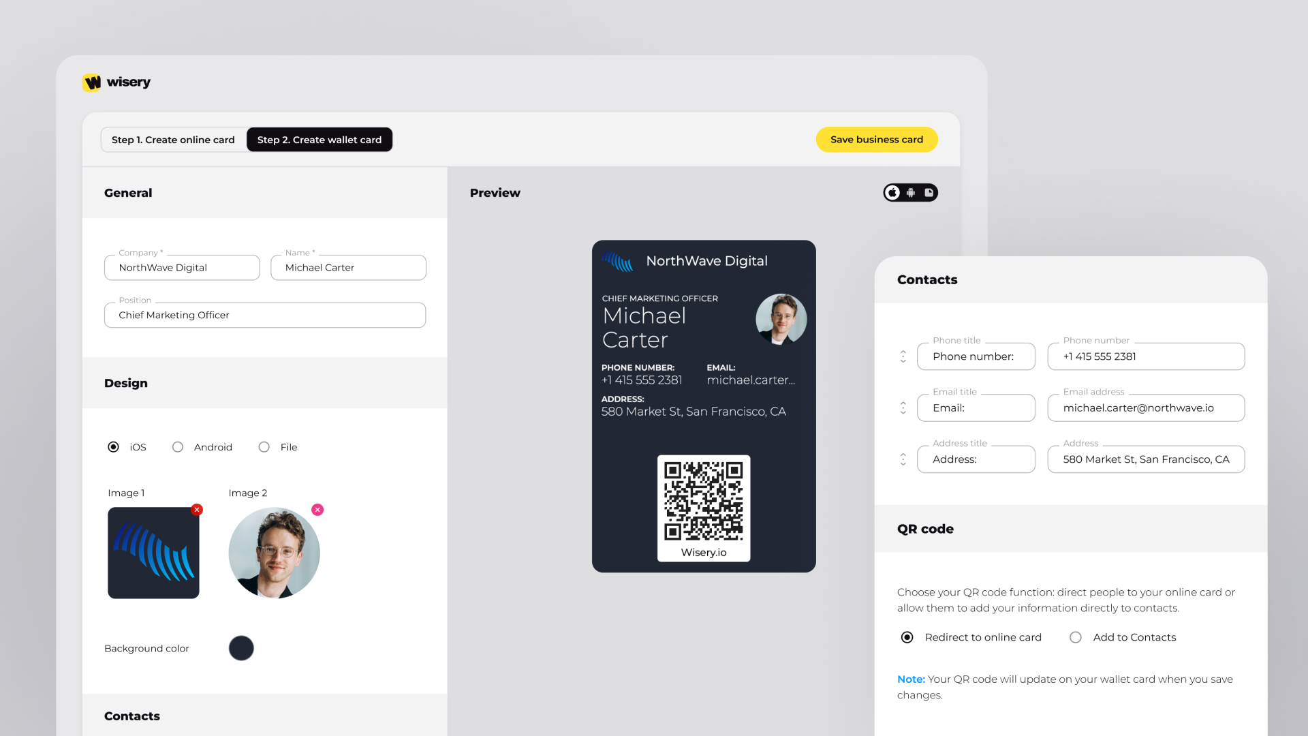The height and width of the screenshot is (736, 1308).
Task: Enable the Add to Contacts QR option
Action: [x=1075, y=637]
